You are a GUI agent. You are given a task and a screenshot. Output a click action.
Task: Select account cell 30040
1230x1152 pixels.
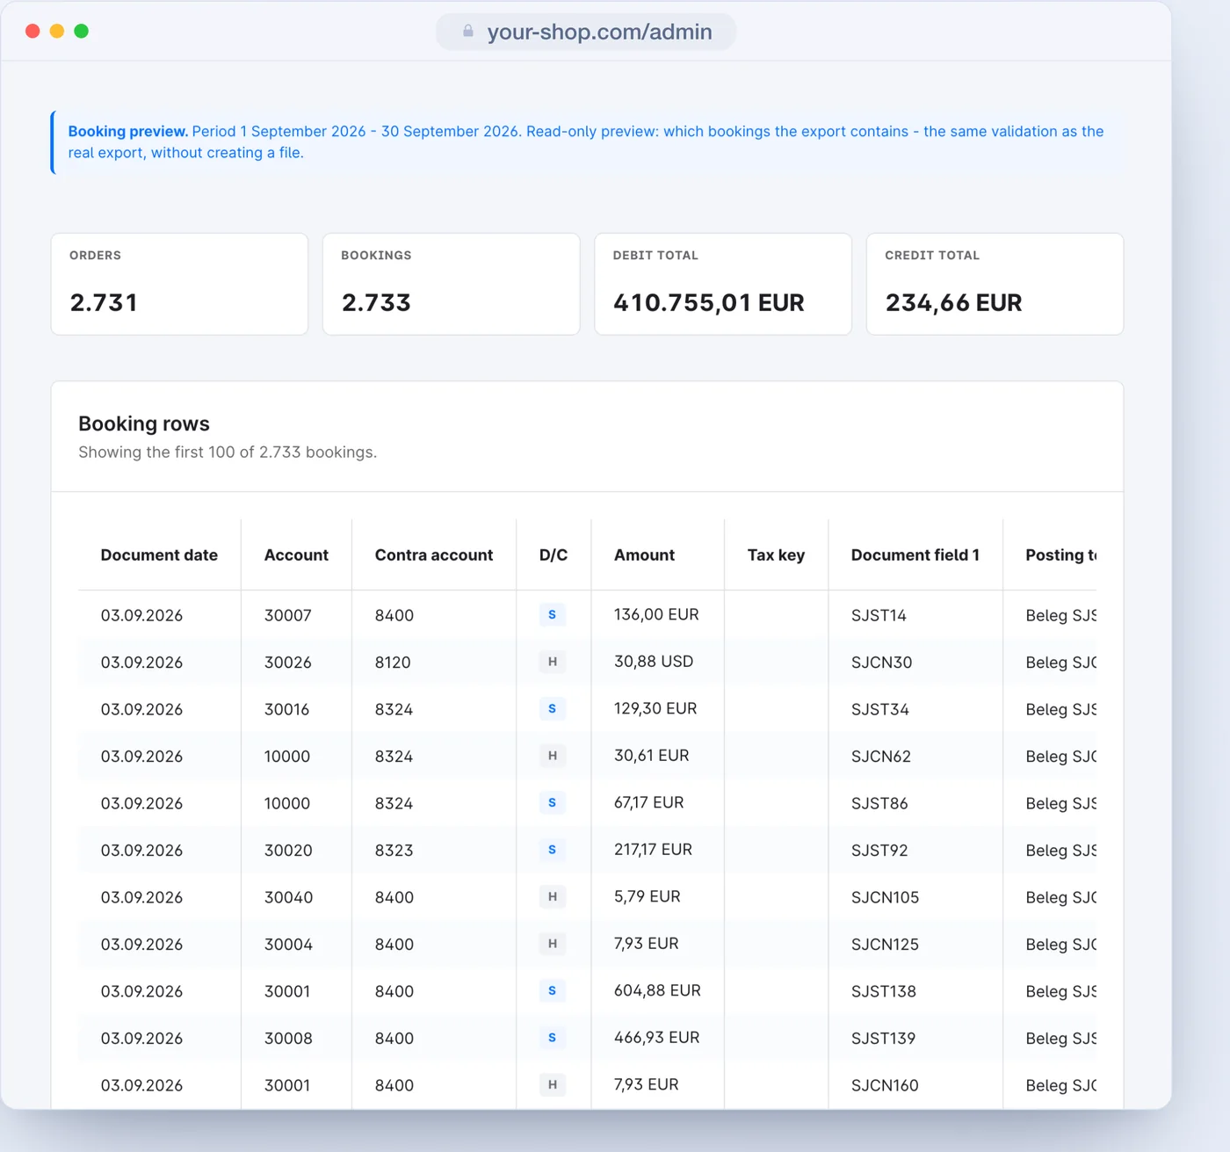tap(288, 897)
